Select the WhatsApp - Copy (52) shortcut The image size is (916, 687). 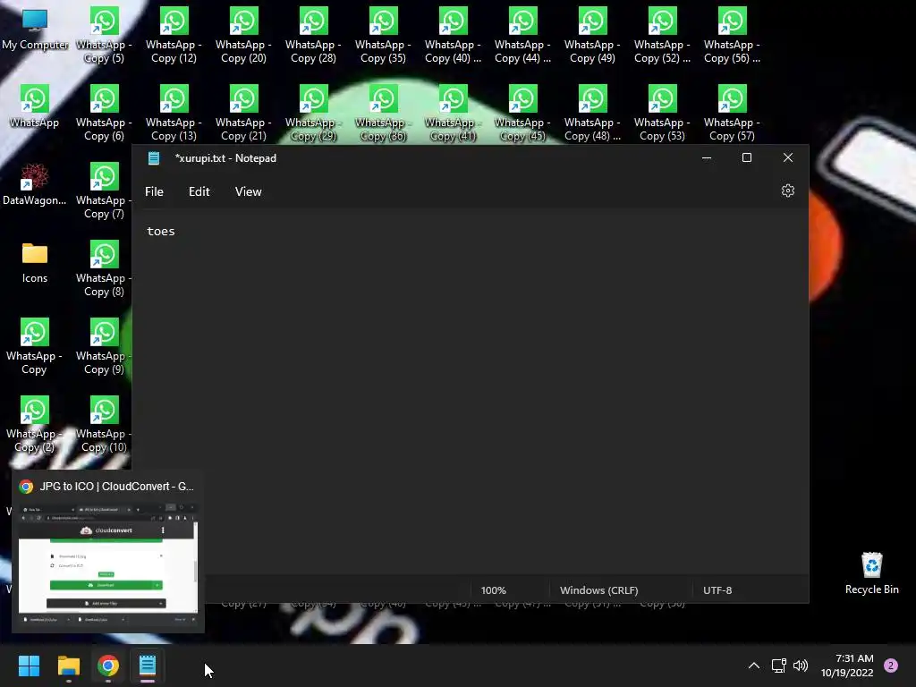pos(662,35)
